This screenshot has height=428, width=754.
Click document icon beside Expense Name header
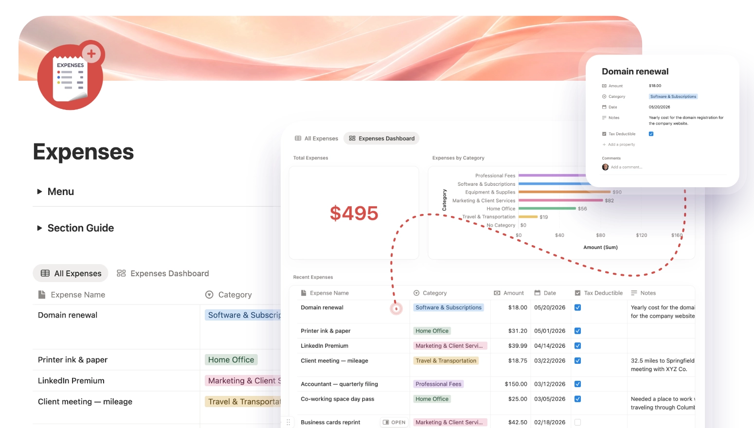pos(42,295)
